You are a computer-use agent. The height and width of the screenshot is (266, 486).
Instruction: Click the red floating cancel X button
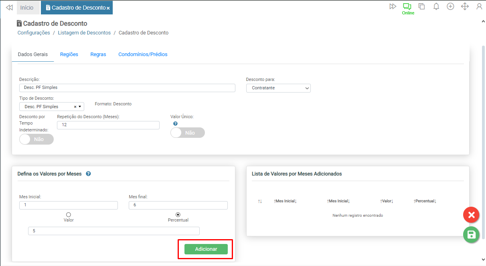[x=471, y=215]
